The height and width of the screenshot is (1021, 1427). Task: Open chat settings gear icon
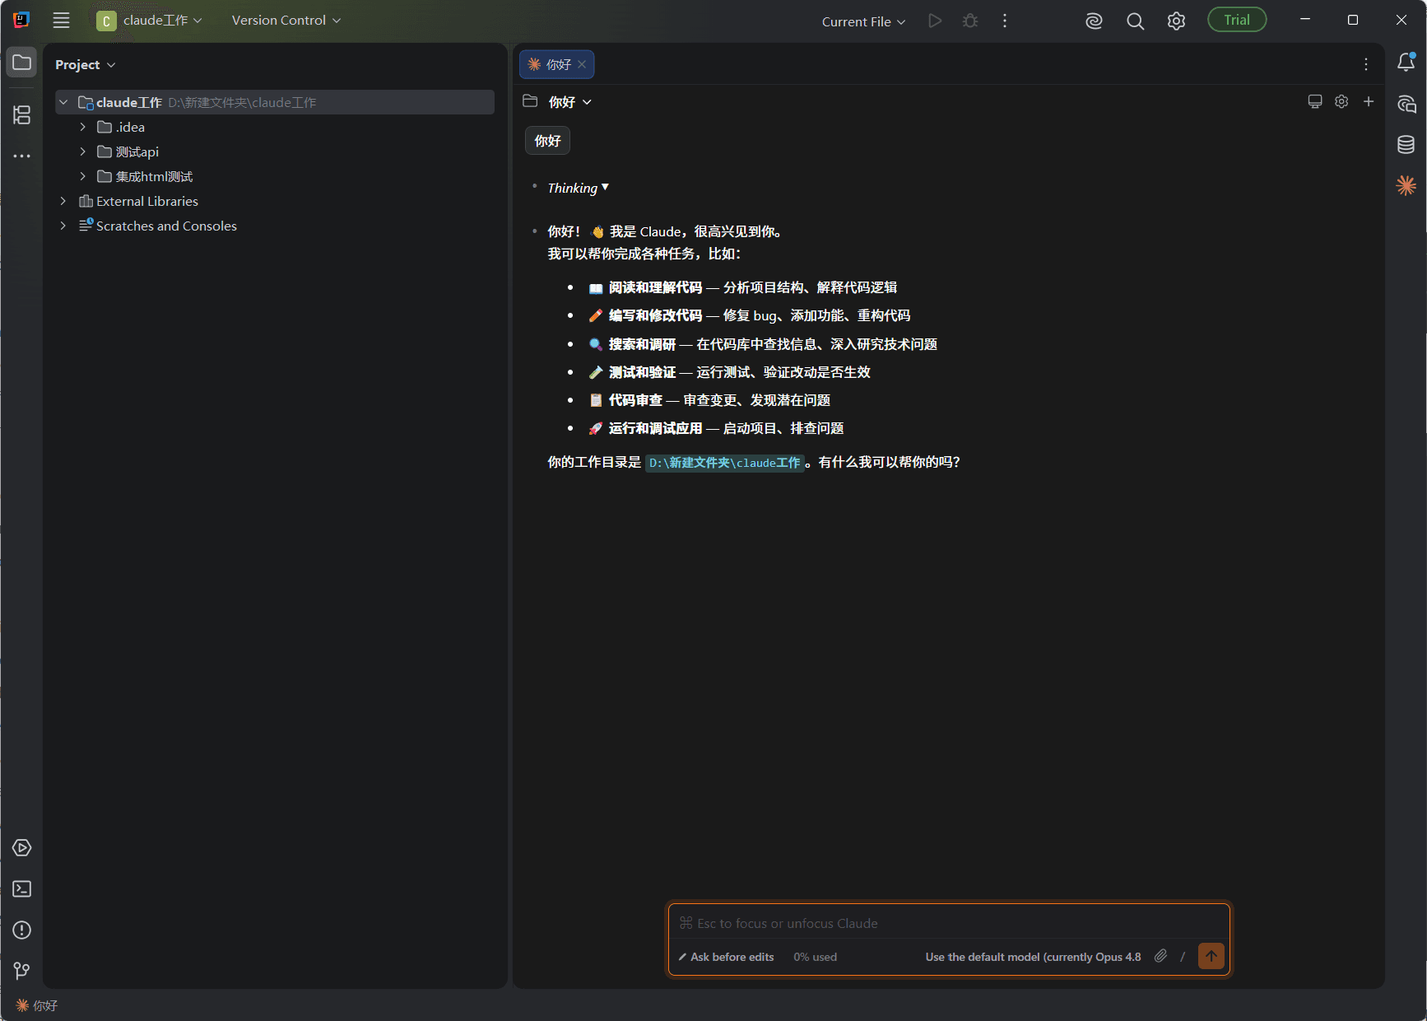pyautogui.click(x=1341, y=101)
